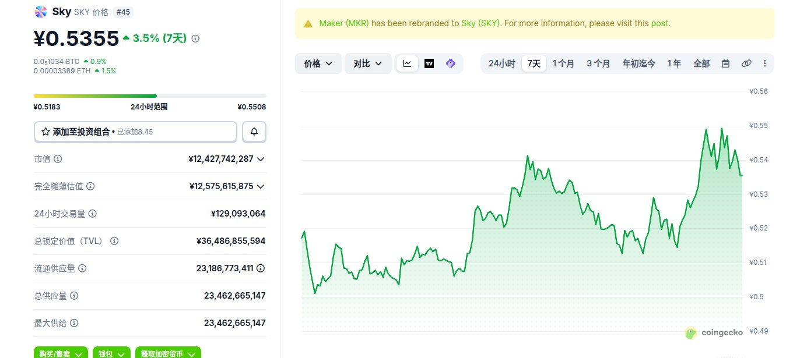This screenshot has height=358, width=793.
Task: Click the 添加至投资组合 button
Action: [135, 132]
